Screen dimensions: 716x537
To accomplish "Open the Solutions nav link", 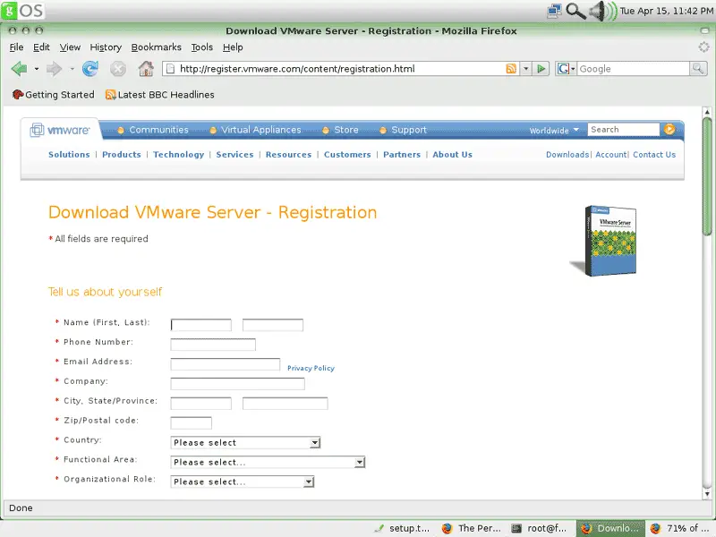I will (69, 154).
